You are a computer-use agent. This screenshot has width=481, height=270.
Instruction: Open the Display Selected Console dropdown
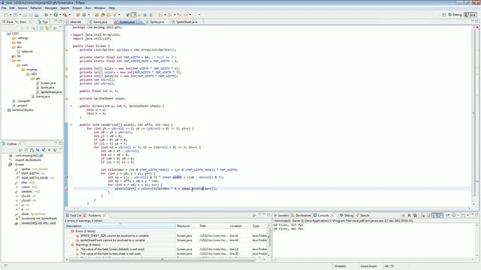[x=458, y=215]
